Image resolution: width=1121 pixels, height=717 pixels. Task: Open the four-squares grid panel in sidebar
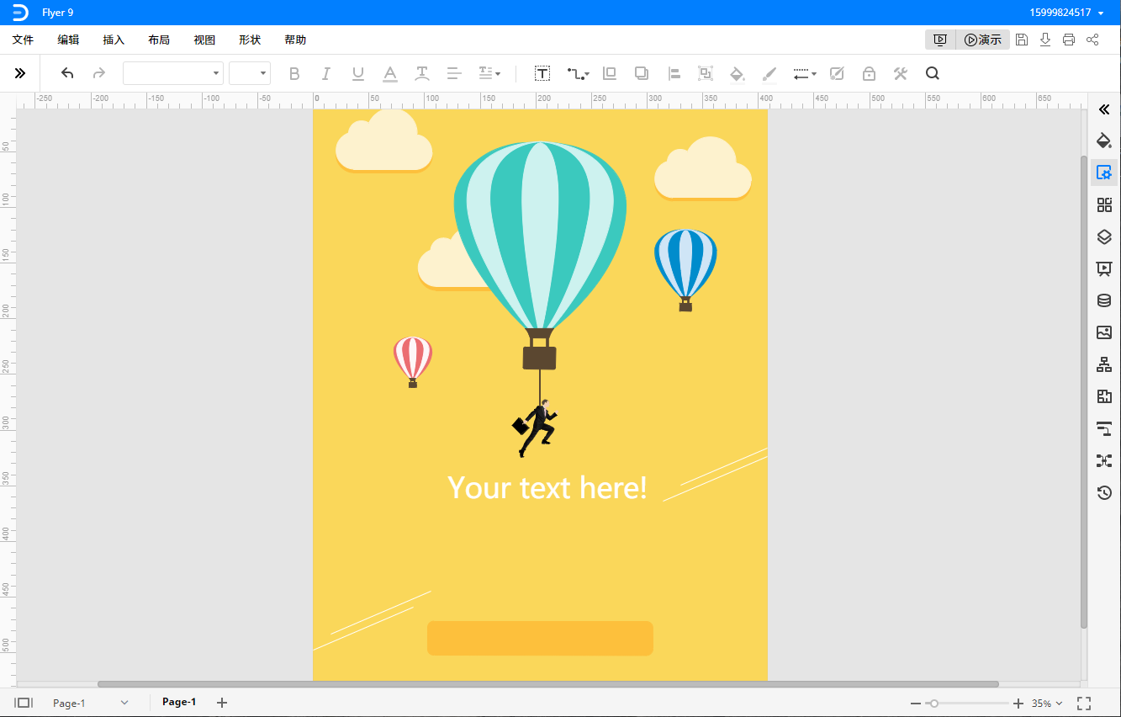[1104, 204]
